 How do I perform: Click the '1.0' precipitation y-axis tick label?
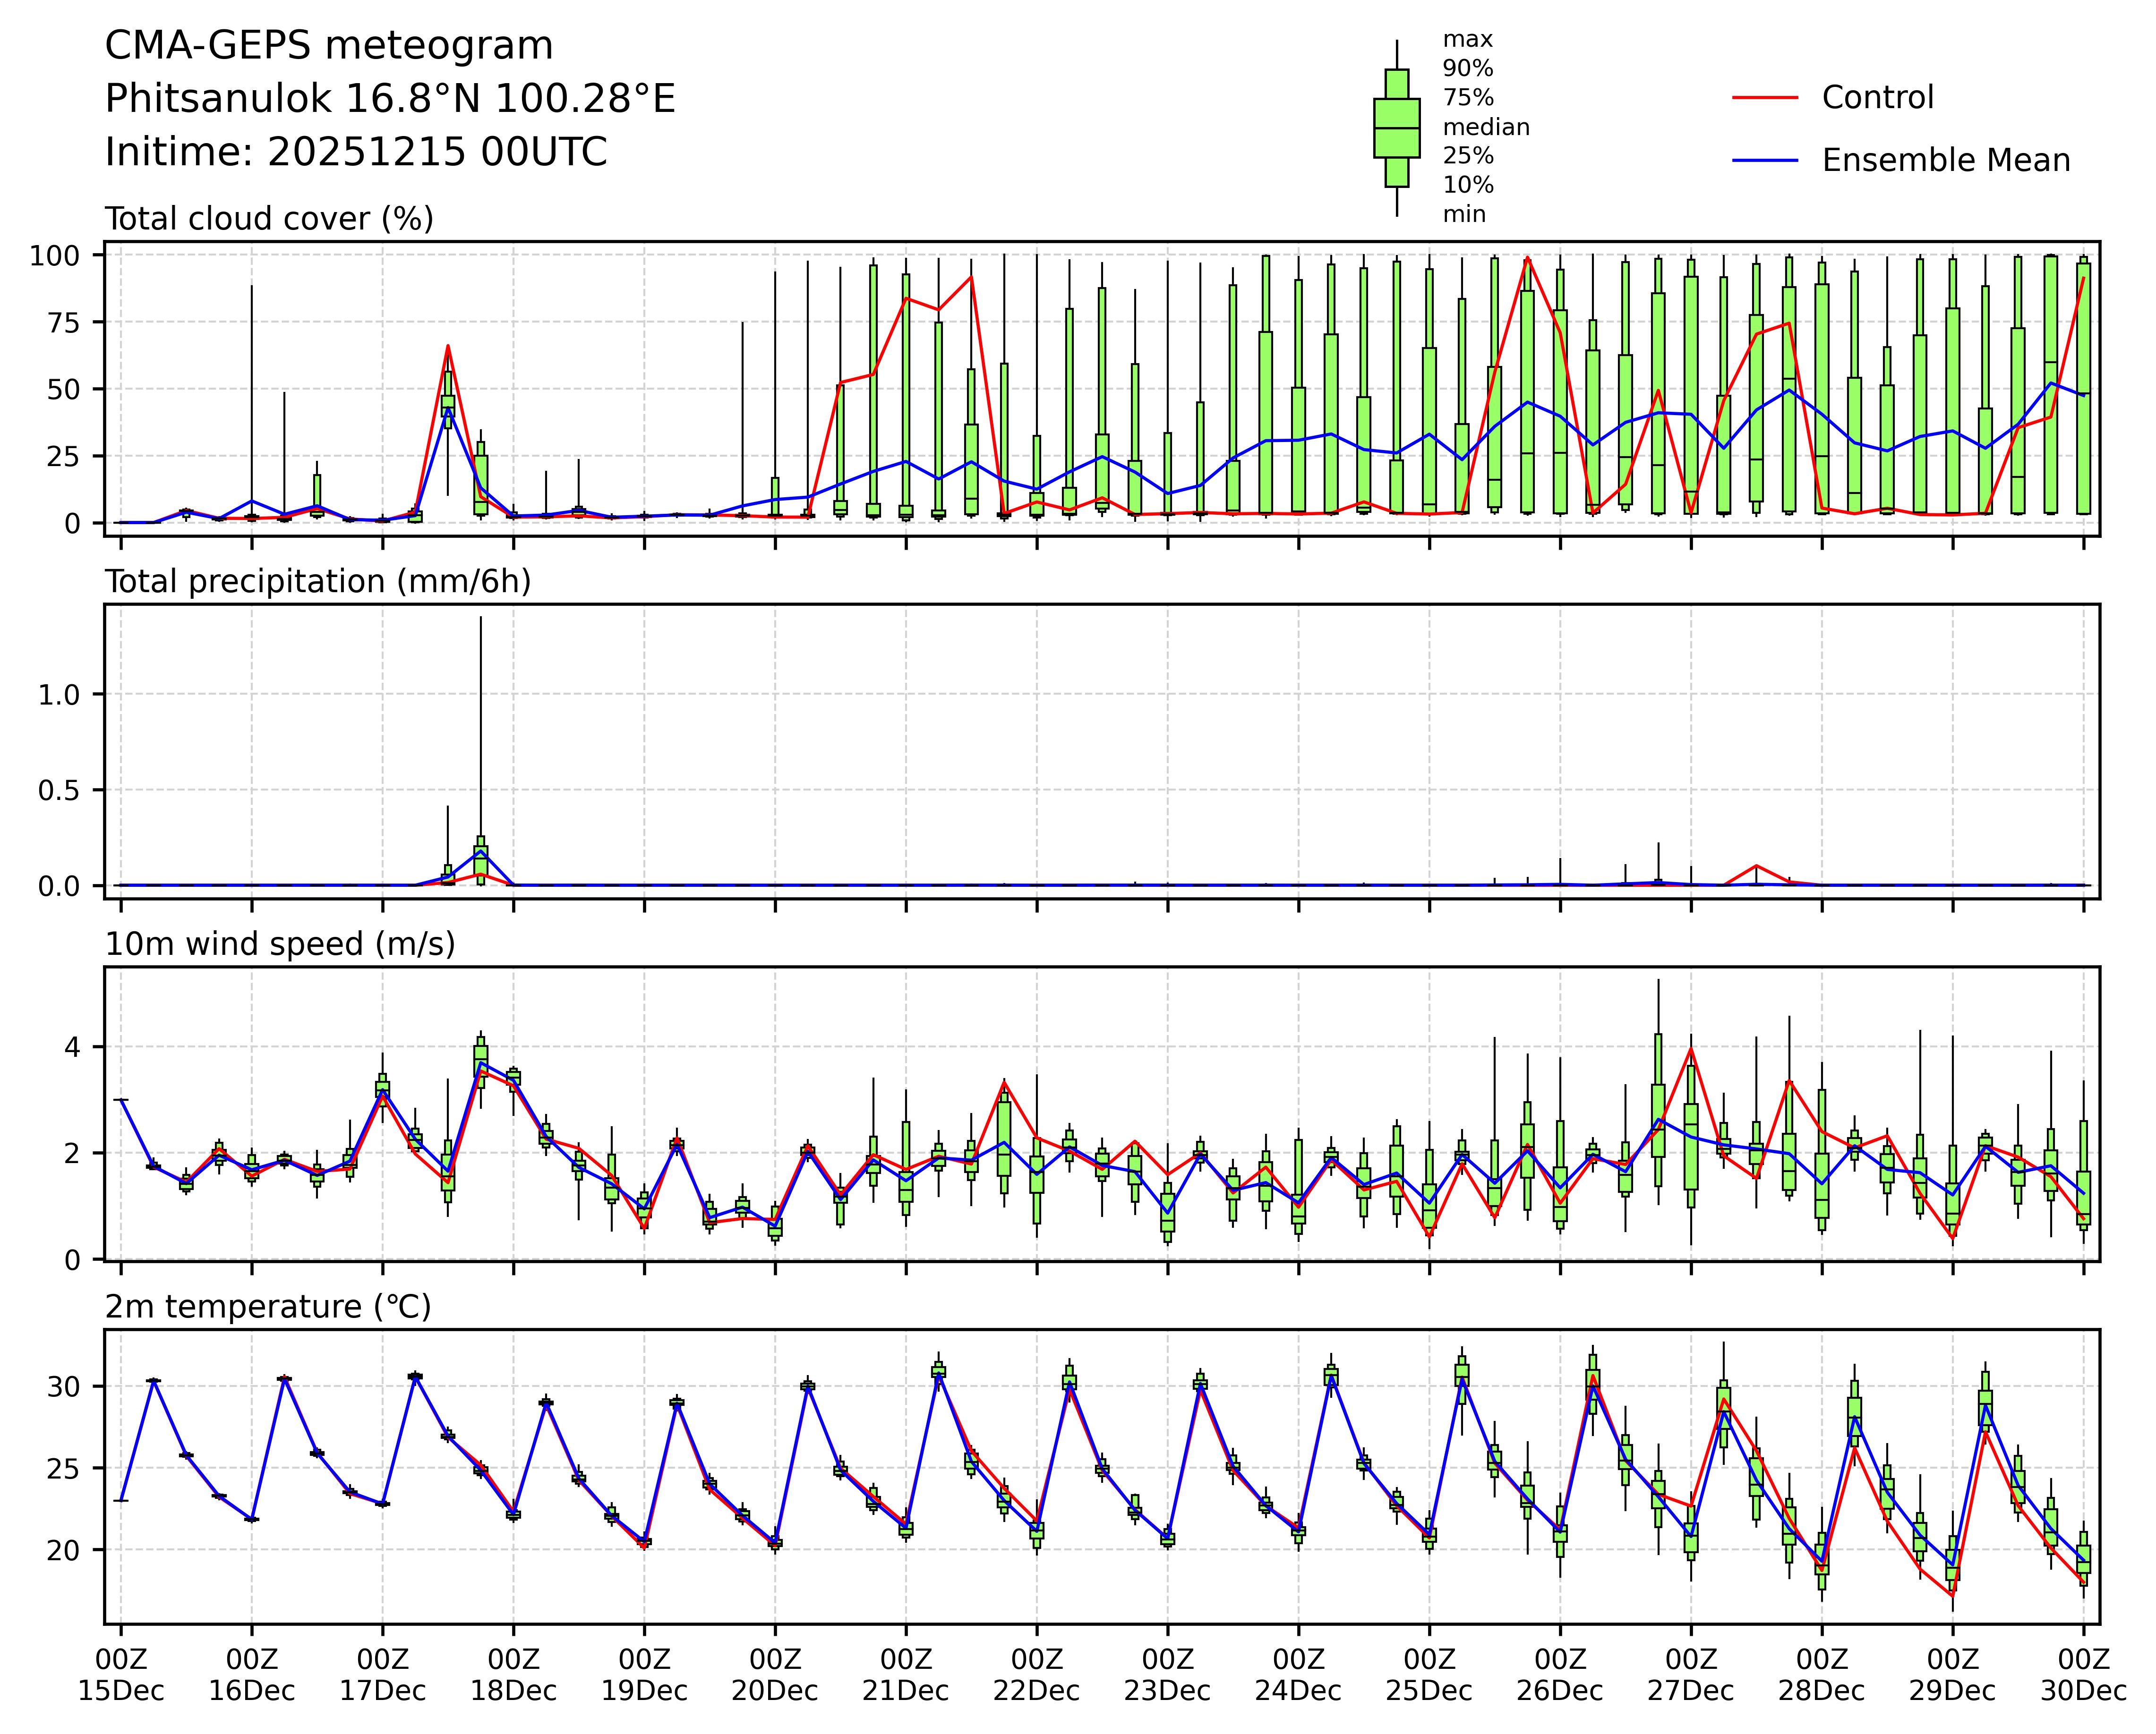(58, 695)
